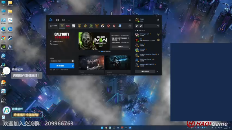This screenshot has height=130, width=232.
Task: Click the region globe icon
Action: (x=73, y=61)
